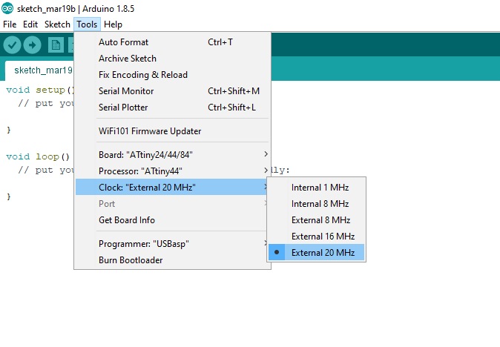The height and width of the screenshot is (347, 500).
Task: Open the Serial Monitor
Action: coord(126,91)
